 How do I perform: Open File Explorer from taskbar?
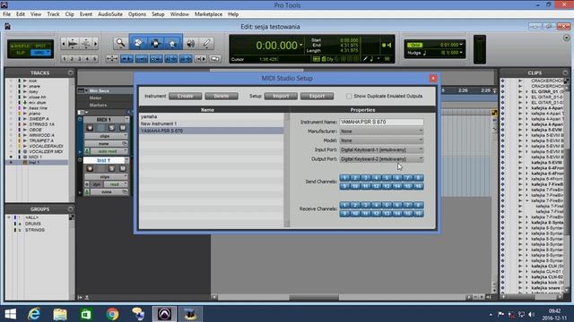coord(60,314)
